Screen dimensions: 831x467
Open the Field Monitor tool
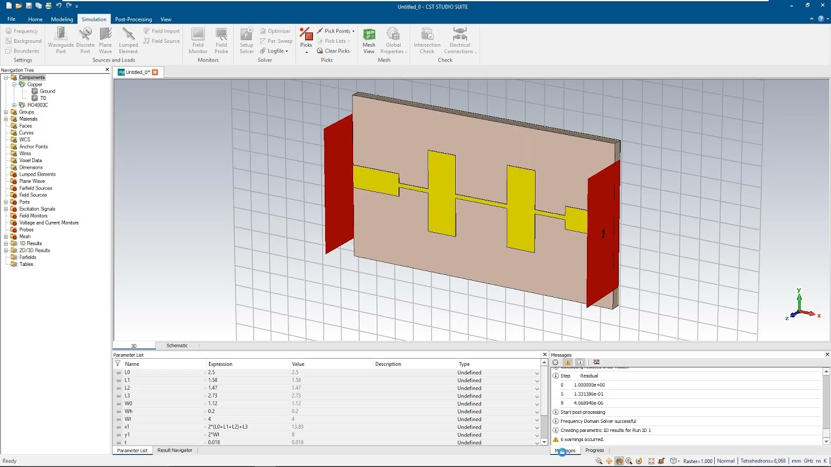(198, 40)
